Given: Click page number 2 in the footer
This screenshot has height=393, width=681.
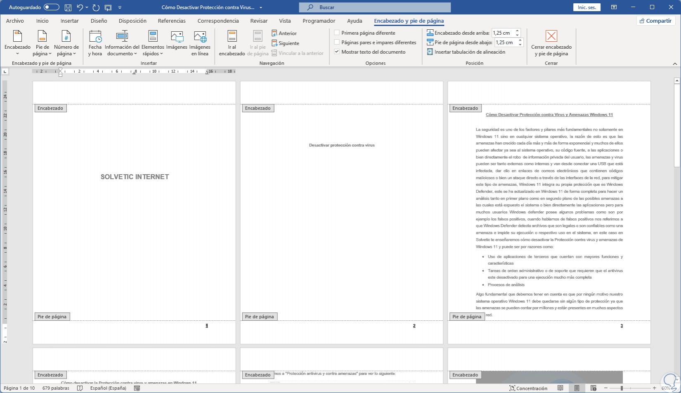Looking at the screenshot, I should (x=414, y=326).
